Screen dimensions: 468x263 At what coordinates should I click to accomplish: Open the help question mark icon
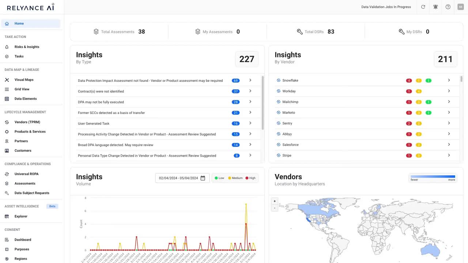tap(448, 7)
